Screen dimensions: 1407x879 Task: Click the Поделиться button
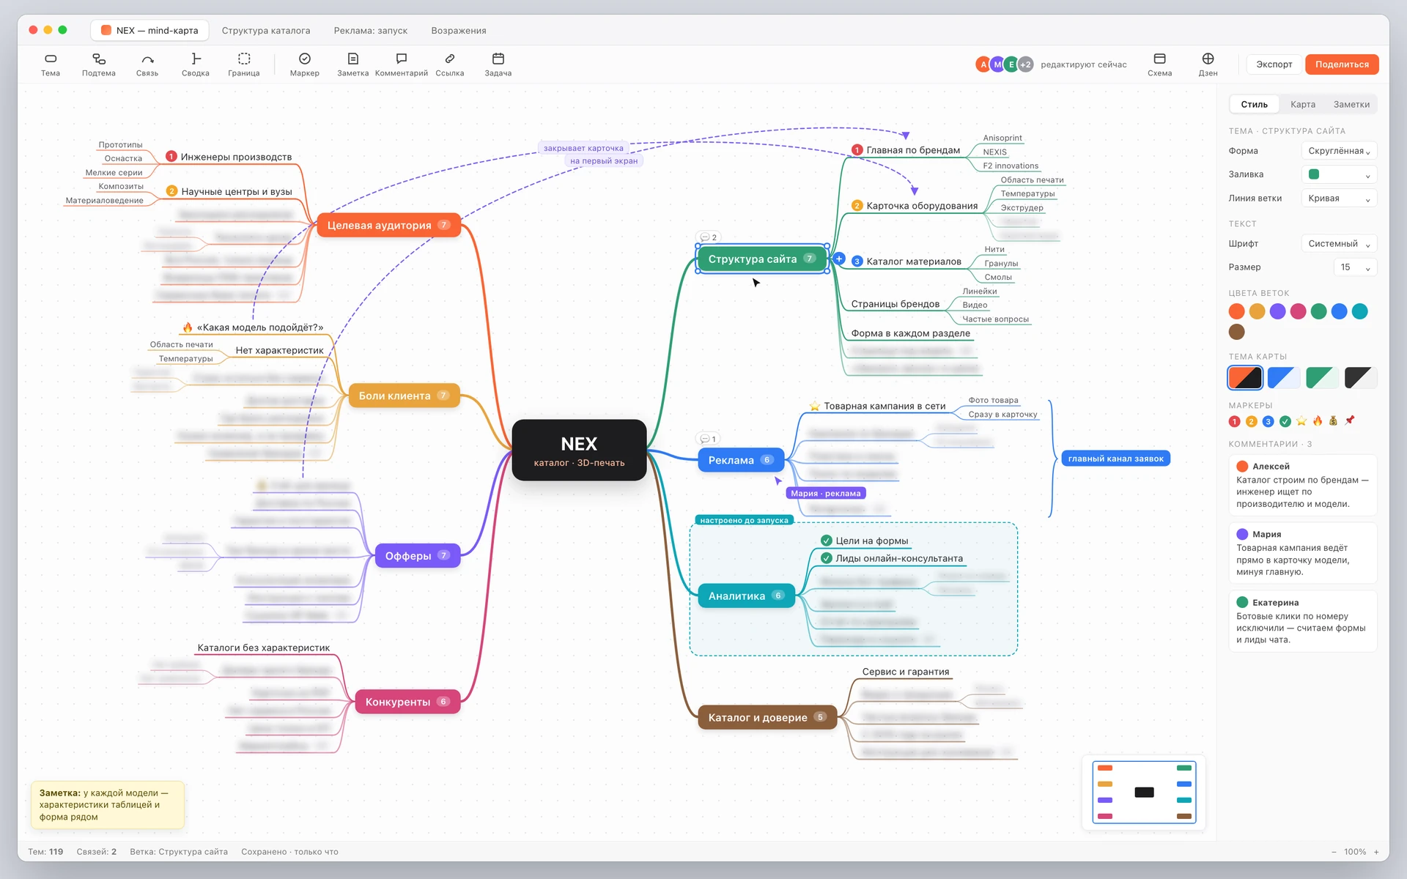(1342, 64)
